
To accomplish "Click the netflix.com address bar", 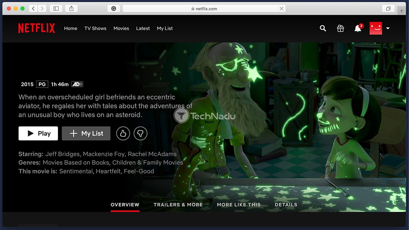I will click(204, 9).
